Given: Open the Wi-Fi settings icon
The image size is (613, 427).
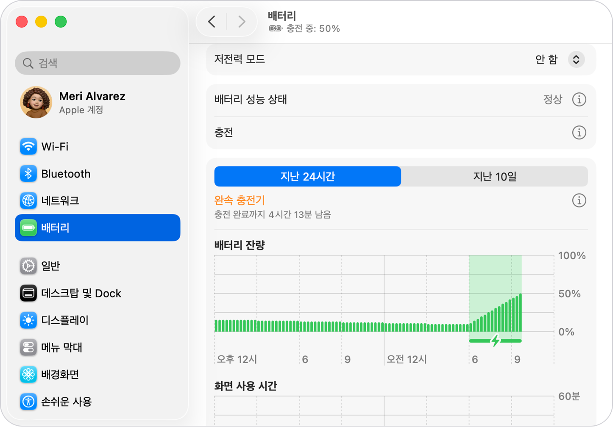Looking at the screenshot, I should [28, 147].
